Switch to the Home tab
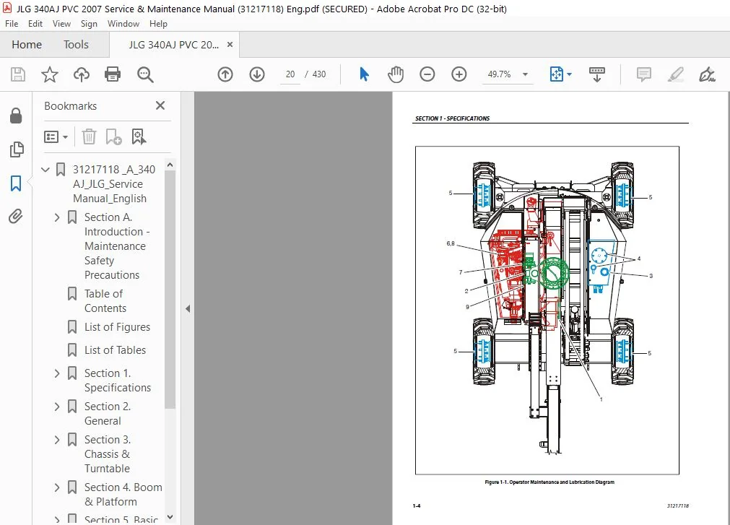Screen dimensions: 730x525 [x=27, y=45]
